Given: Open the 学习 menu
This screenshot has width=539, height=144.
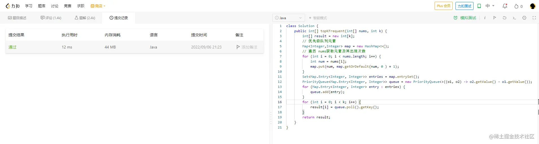Looking at the screenshot, I should pyautogui.click(x=29, y=6).
